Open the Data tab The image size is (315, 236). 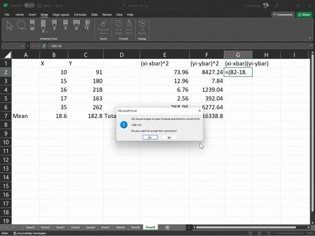[x=94, y=14]
